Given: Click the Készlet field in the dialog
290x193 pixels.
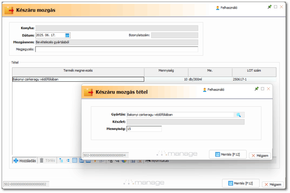Looking at the screenshot, I should pyautogui.click(x=186, y=122).
